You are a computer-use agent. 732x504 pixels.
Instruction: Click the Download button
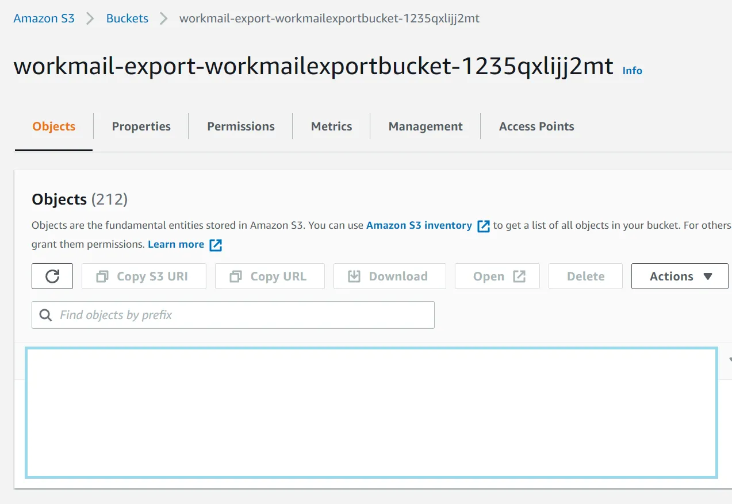coord(390,276)
